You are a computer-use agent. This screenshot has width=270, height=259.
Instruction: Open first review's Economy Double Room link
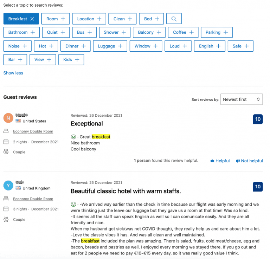tap(33, 131)
